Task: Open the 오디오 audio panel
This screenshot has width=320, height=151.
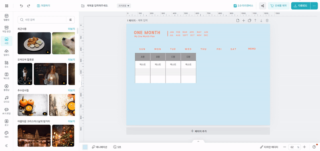Action: (6, 99)
